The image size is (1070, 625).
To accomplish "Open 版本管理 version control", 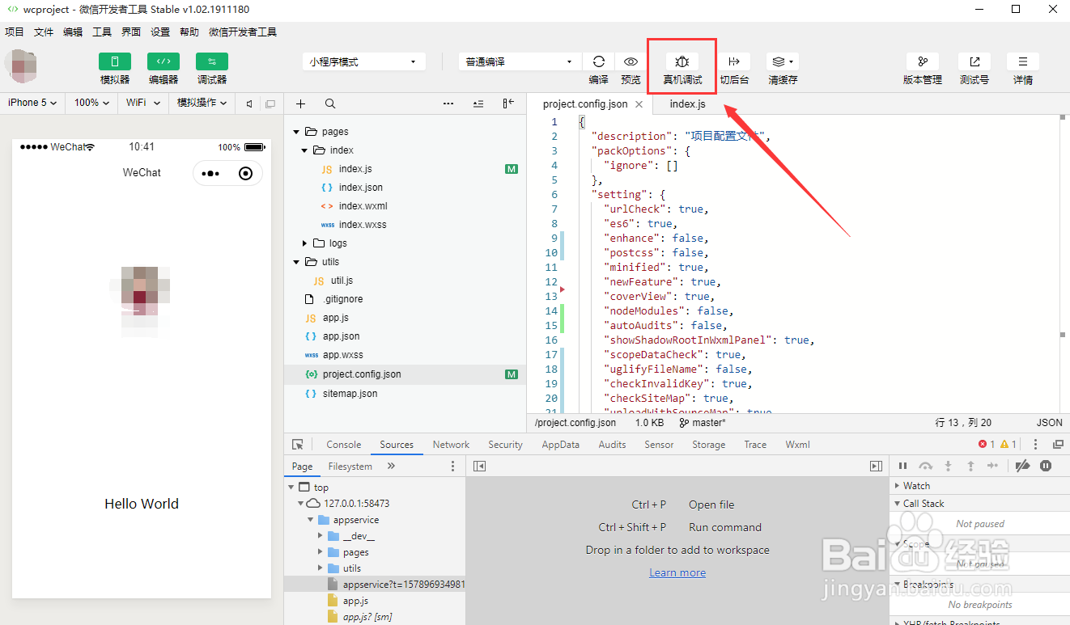I will (923, 61).
